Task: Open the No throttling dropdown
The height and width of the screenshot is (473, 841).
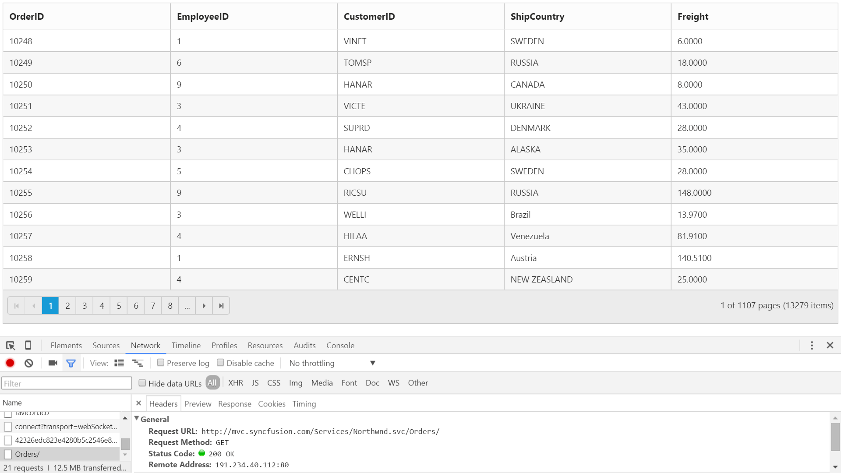Action: tap(331, 363)
